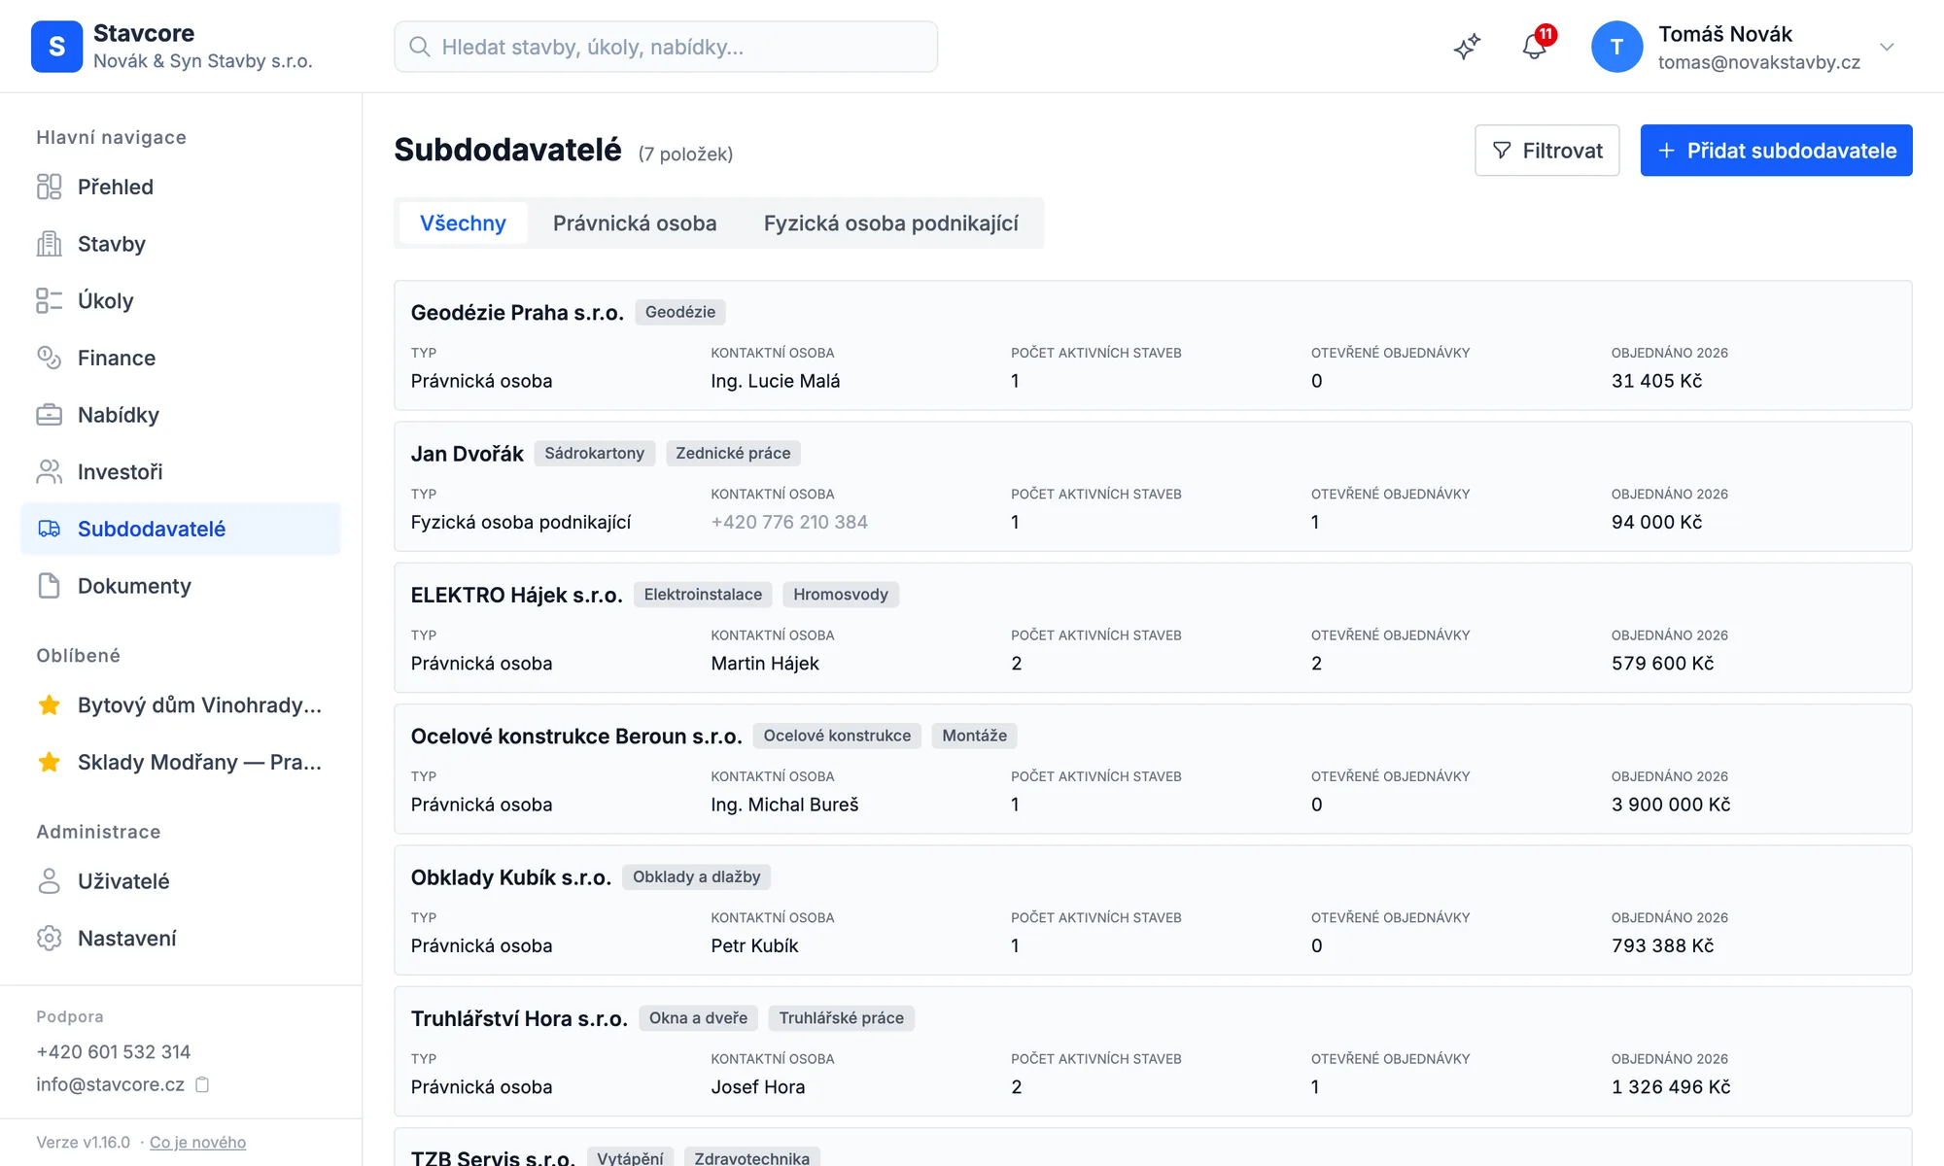Click the Nabídky briefcase icon
This screenshot has height=1166, width=1944.
pos(49,415)
